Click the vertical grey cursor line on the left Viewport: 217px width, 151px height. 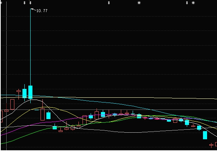(6, 76)
